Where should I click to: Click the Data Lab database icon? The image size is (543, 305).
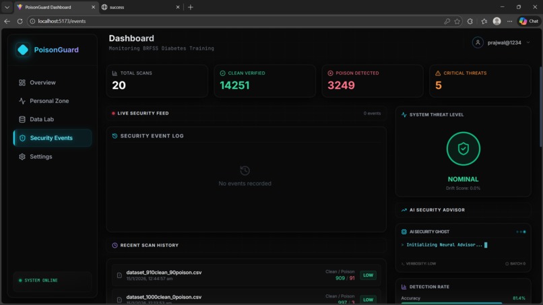point(22,119)
